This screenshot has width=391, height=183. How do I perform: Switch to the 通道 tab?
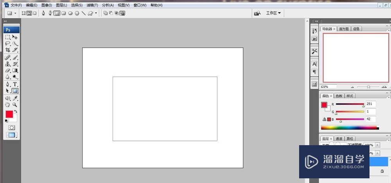click(x=339, y=139)
